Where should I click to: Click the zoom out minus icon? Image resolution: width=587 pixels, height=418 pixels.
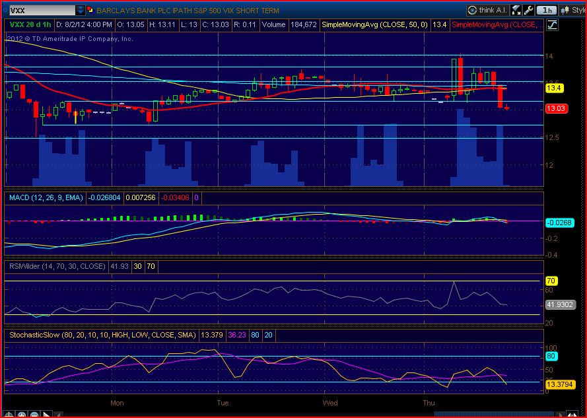(x=34, y=415)
